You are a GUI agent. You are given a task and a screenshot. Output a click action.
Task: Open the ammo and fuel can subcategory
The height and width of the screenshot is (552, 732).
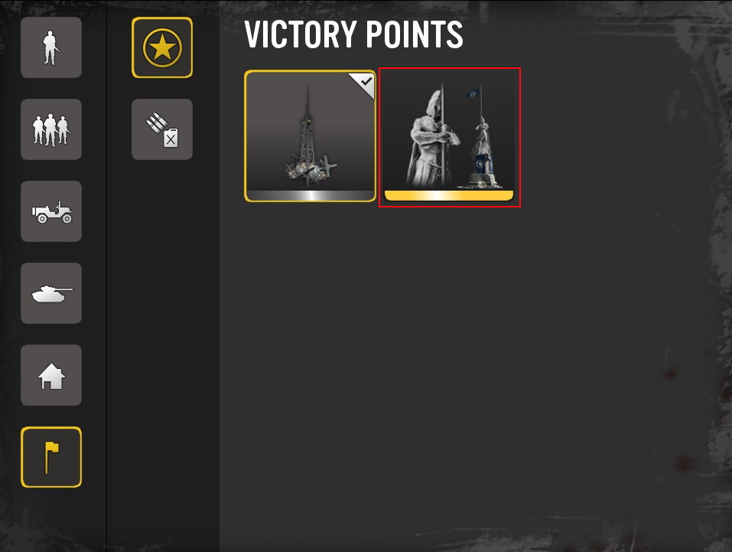pyautogui.click(x=162, y=129)
